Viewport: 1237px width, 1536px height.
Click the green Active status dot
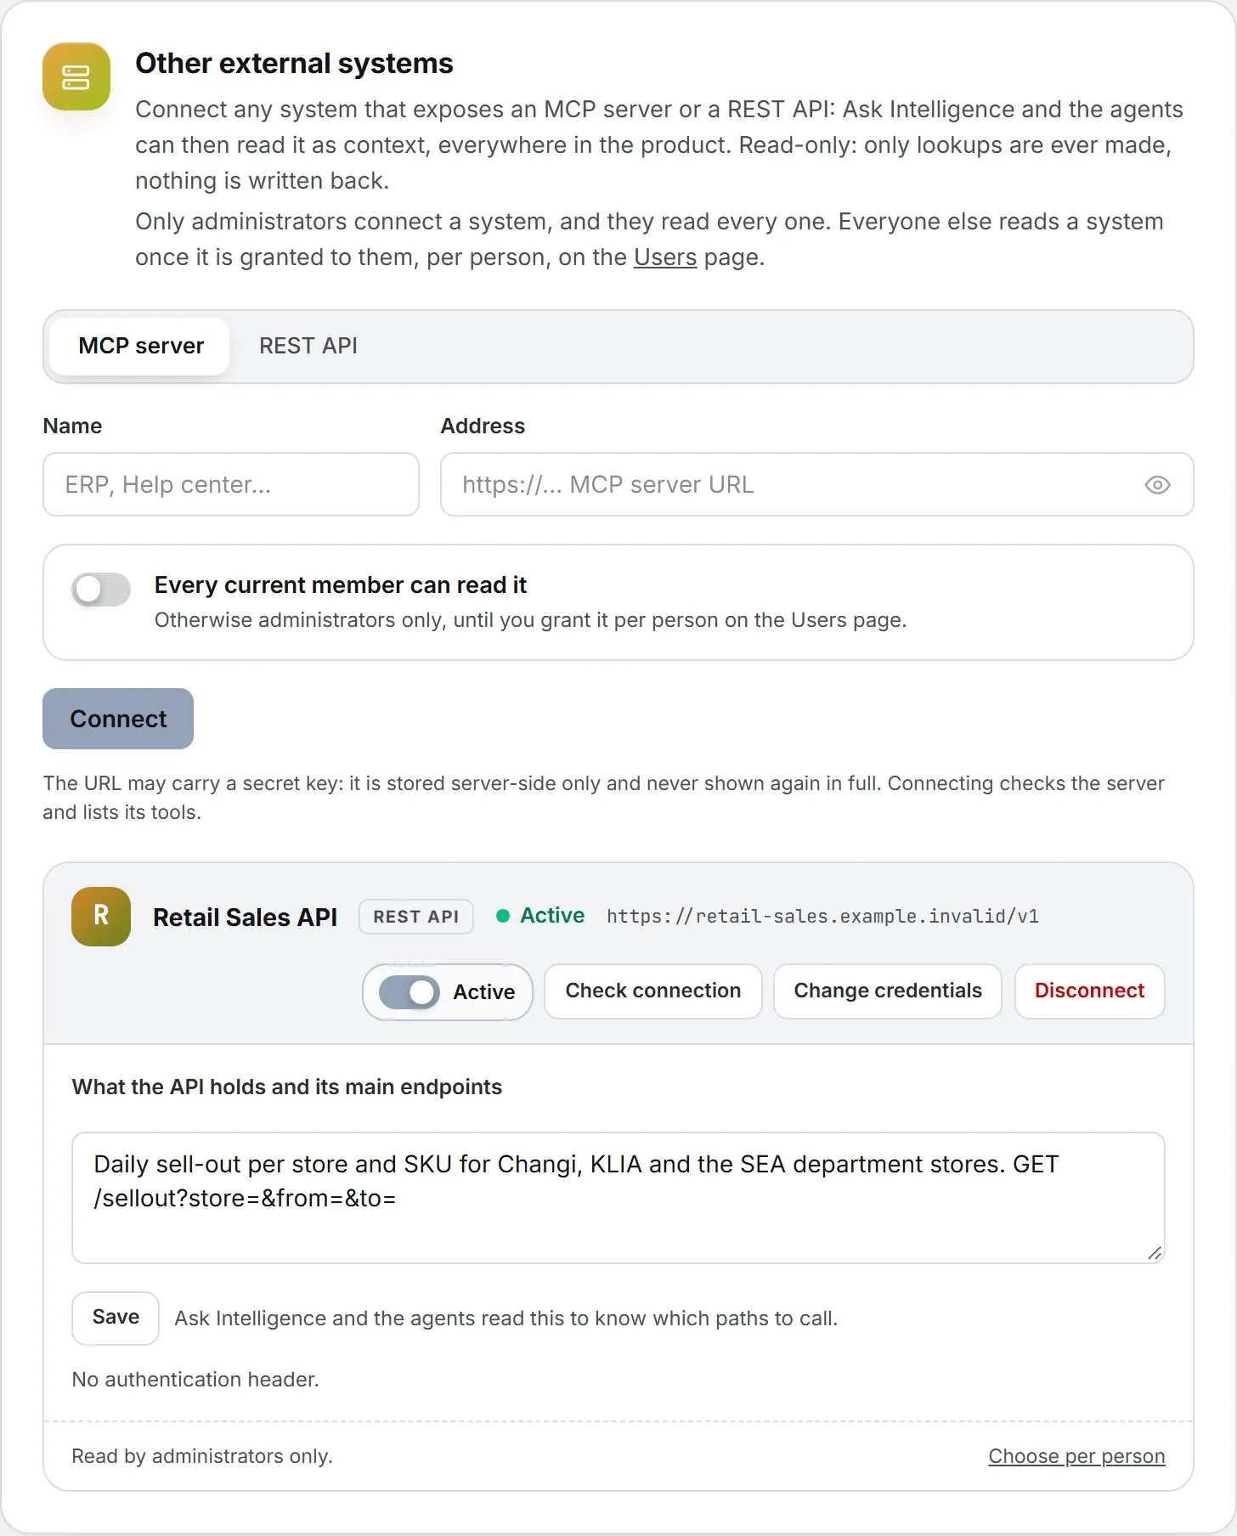503,916
